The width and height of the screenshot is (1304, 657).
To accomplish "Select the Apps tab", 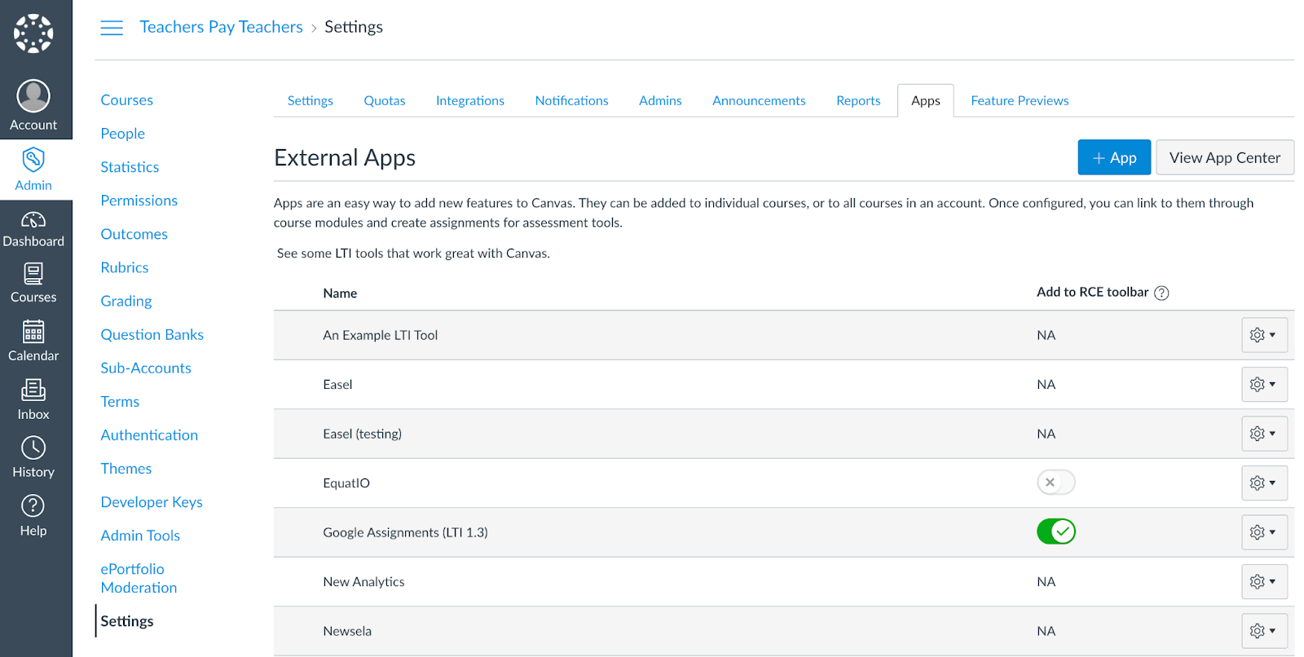I will (926, 100).
